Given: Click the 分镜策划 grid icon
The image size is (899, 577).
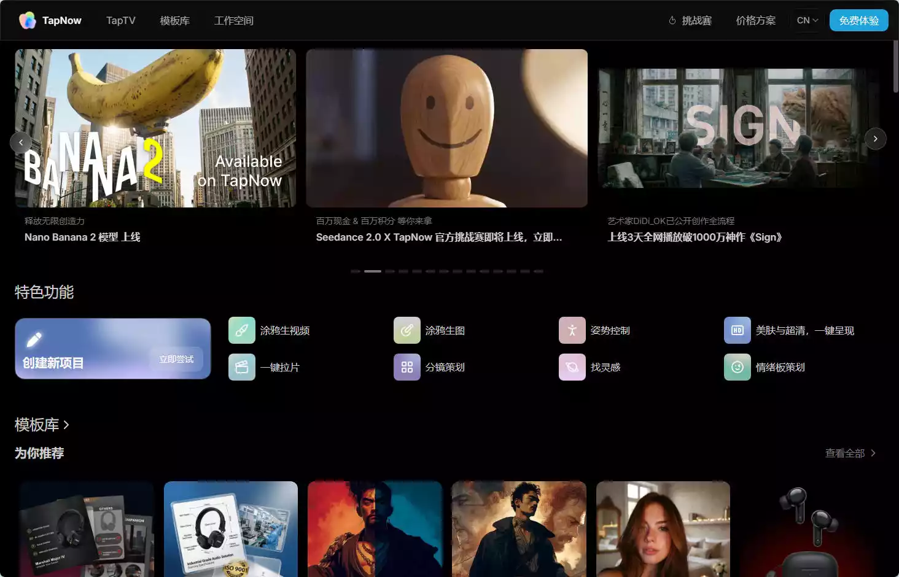Looking at the screenshot, I should pos(407,367).
